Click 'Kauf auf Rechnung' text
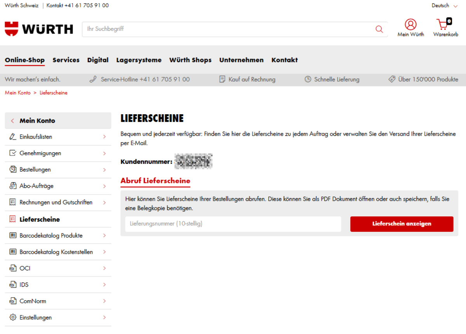466x334 pixels. pos(252,79)
